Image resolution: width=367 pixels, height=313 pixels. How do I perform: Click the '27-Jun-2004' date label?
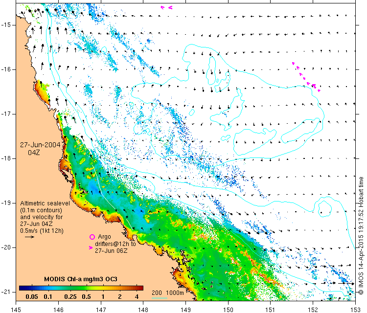[x=40, y=145]
